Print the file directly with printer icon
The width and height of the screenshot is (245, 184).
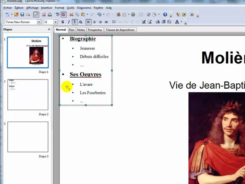pyautogui.click(x=50, y=15)
